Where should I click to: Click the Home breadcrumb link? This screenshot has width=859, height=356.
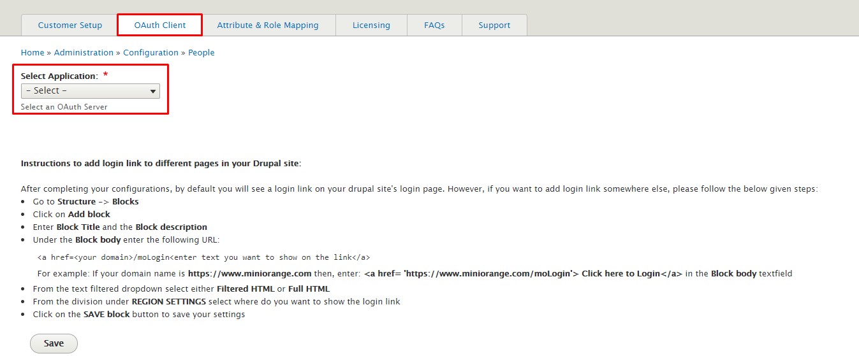33,53
